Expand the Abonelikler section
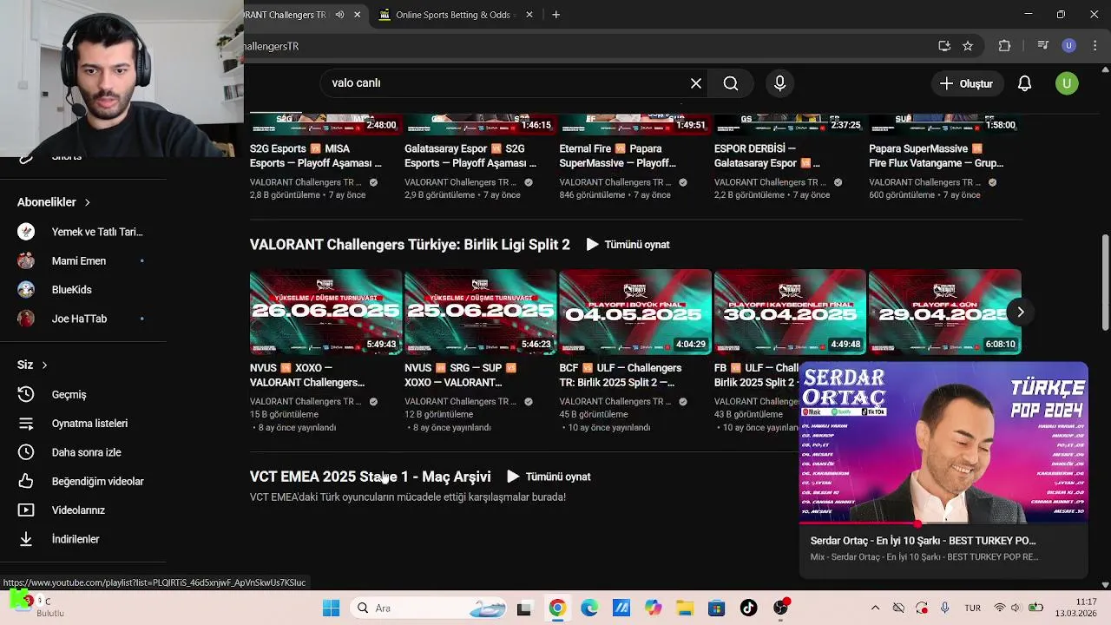The height and width of the screenshot is (625, 1111). tap(54, 202)
